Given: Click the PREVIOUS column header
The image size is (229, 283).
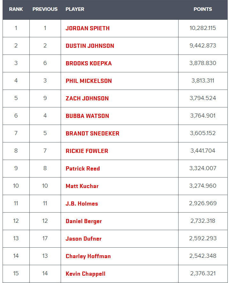Looking at the screenshot, I should (45, 9).
